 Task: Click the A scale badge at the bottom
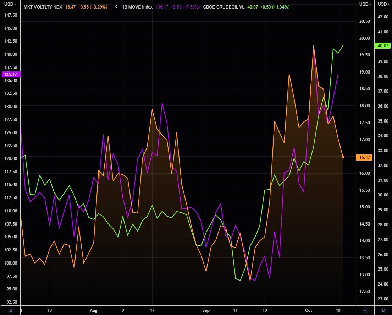click(x=365, y=310)
